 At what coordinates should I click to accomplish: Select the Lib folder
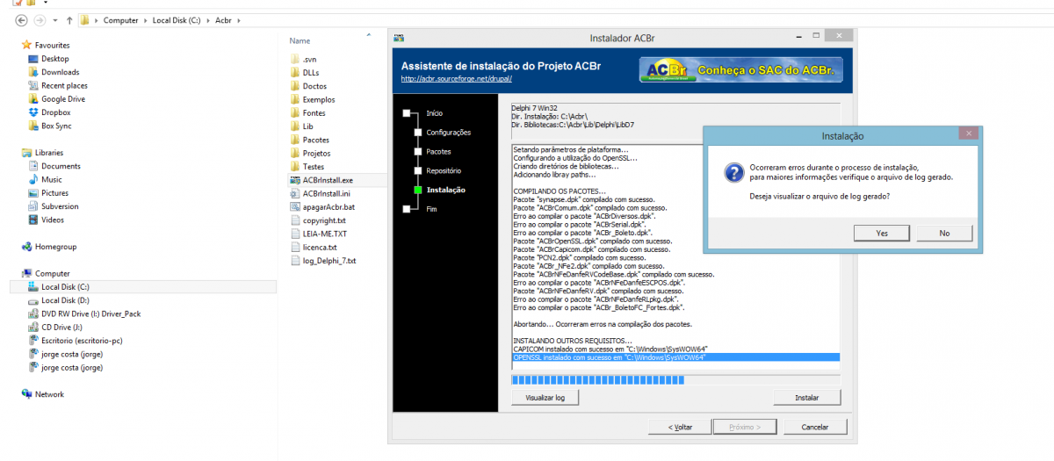(307, 126)
